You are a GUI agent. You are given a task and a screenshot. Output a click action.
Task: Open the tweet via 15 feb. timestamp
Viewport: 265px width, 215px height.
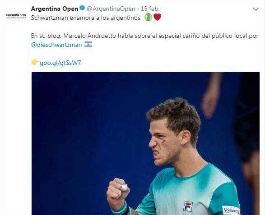coord(150,9)
